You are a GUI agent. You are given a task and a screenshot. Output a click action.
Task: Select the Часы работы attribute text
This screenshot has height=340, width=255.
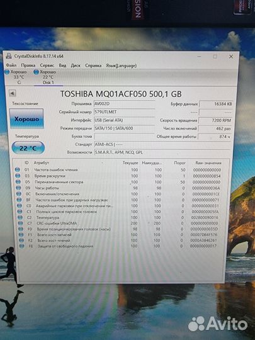[47, 188]
